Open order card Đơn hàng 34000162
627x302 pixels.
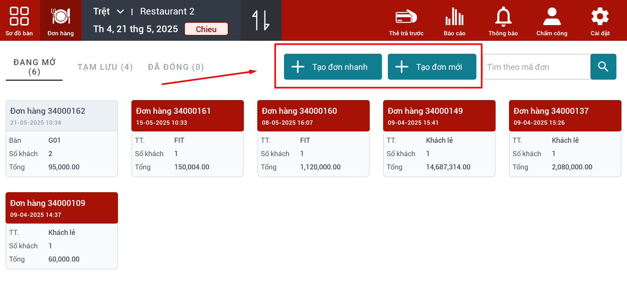(x=62, y=138)
